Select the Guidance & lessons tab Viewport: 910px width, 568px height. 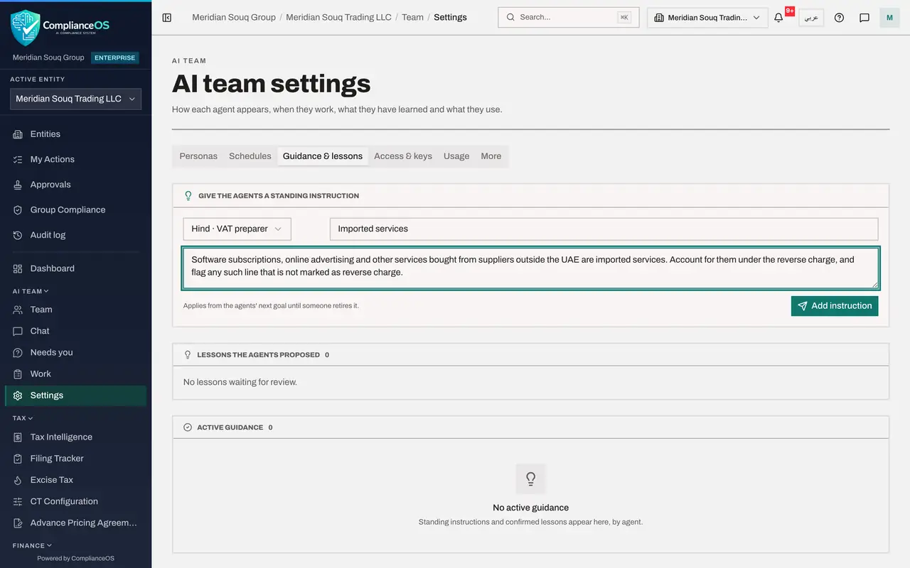pos(323,156)
